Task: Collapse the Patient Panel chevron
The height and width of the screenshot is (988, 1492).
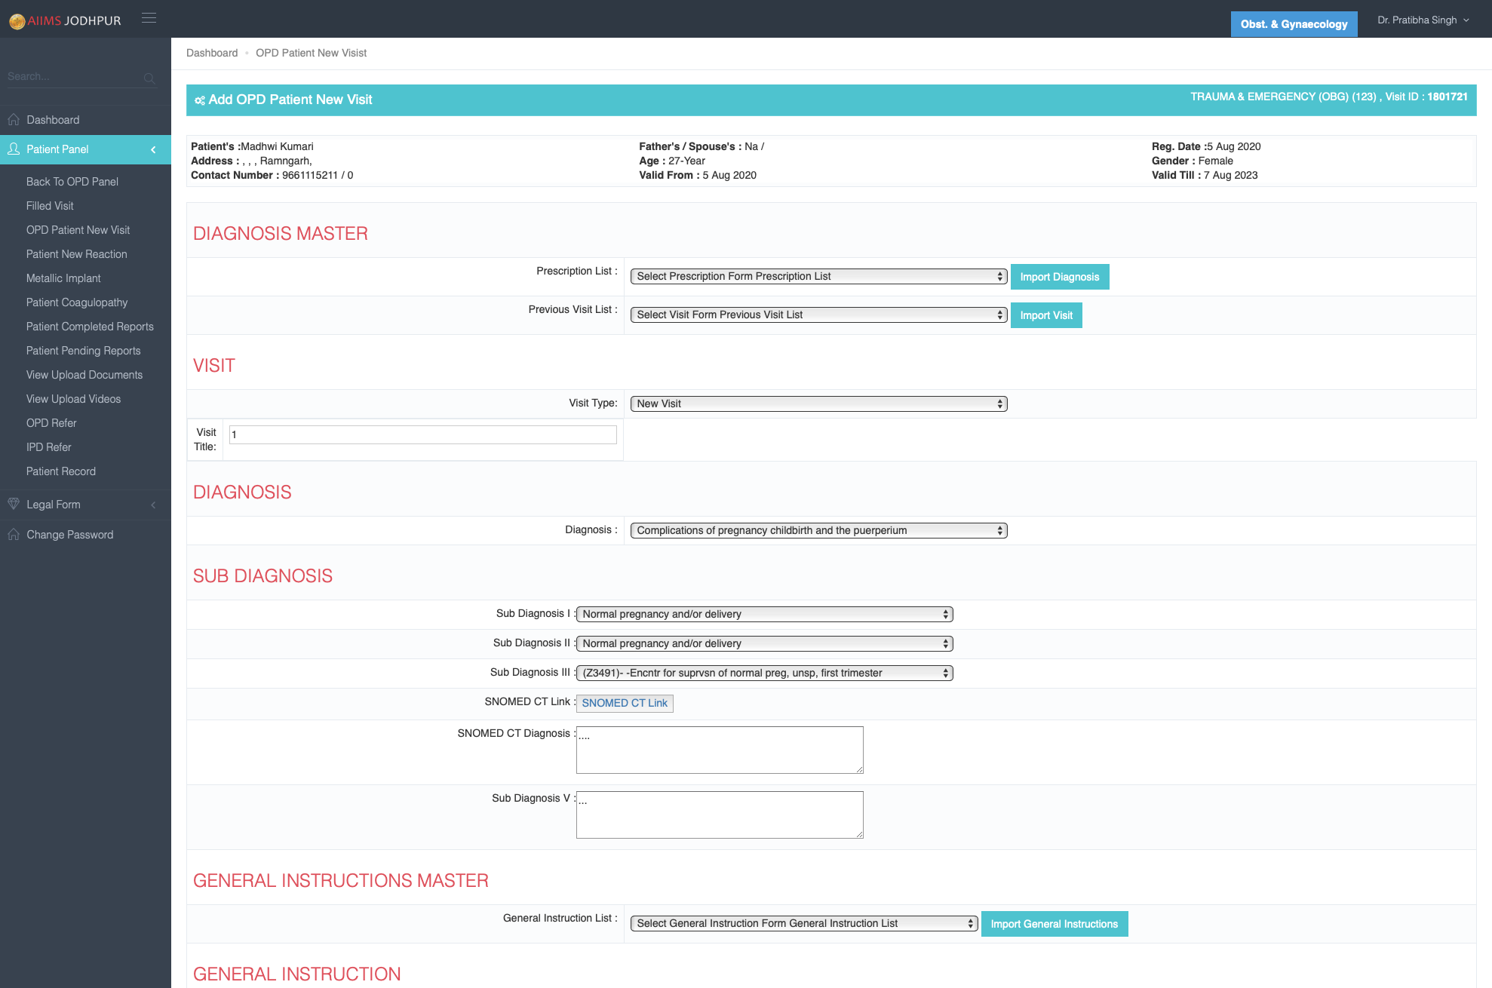Action: (153, 149)
